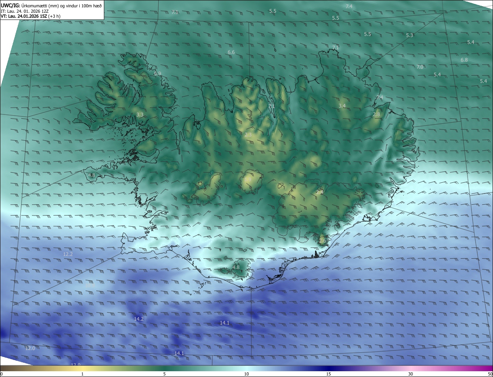Screen dimensions: 493x377
Task: Click the 5.3 value label on the map
Action: click(x=409, y=35)
